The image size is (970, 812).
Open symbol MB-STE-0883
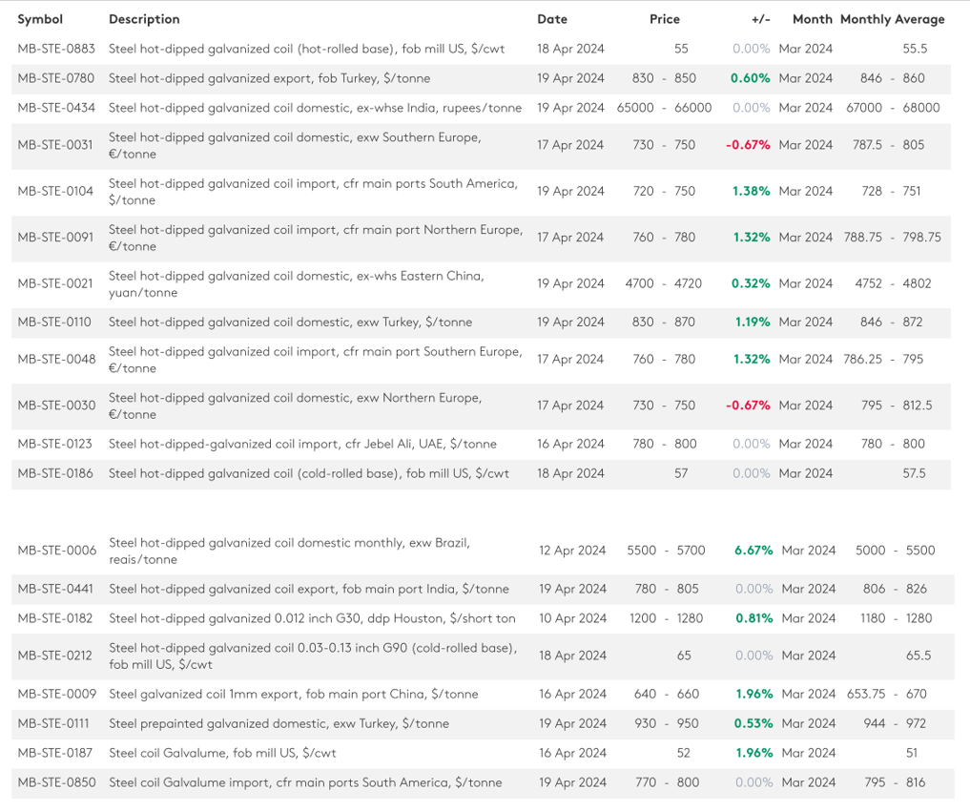pyautogui.click(x=55, y=49)
